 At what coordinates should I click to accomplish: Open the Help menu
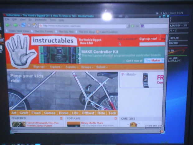click(61, 20)
